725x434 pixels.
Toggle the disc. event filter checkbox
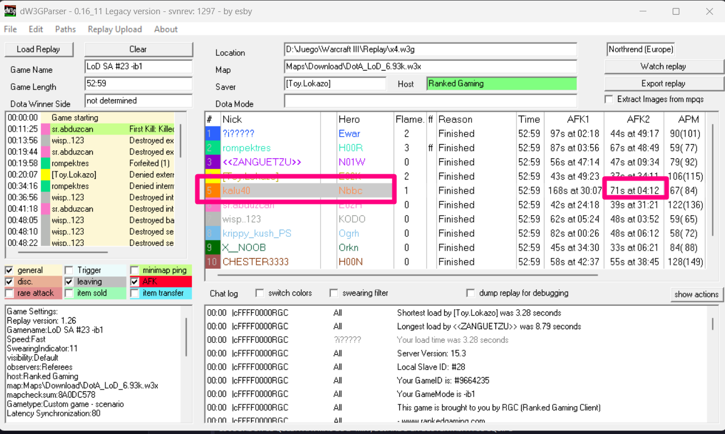tap(10, 281)
